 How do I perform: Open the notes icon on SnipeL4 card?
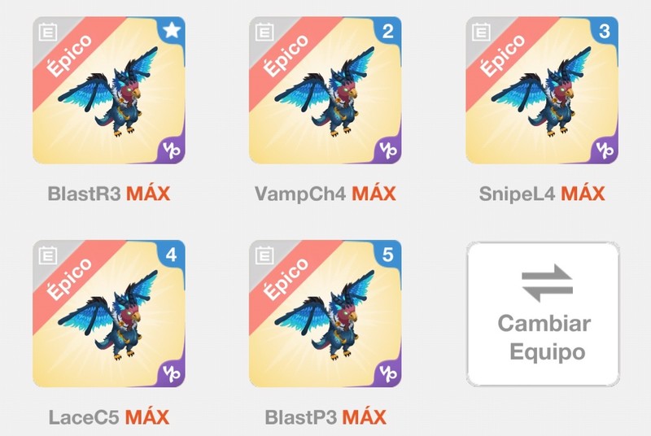point(481,32)
